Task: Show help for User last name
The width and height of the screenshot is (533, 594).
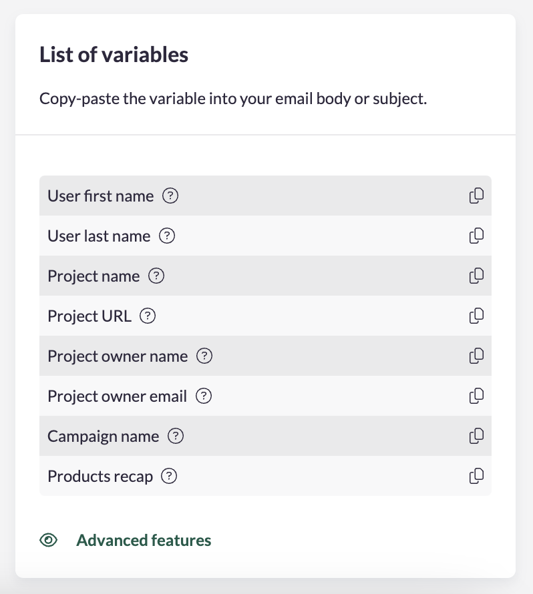Action: 168,236
